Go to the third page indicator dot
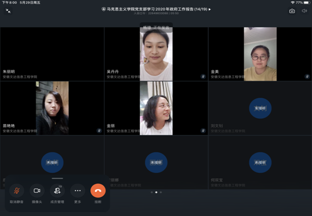This screenshot has height=216, width=312. [161, 192]
